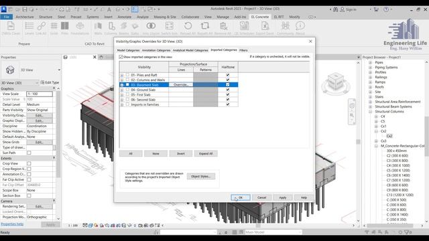
Task: Uncheck Halftone for Imports in Families
Action: point(228,104)
